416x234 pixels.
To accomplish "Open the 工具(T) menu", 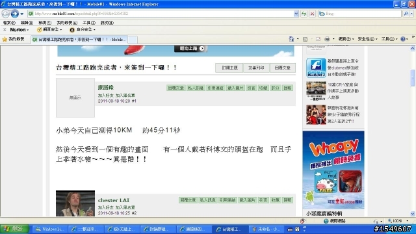I will point(89,23).
